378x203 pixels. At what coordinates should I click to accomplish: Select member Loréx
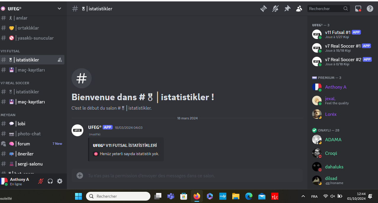click(342, 114)
